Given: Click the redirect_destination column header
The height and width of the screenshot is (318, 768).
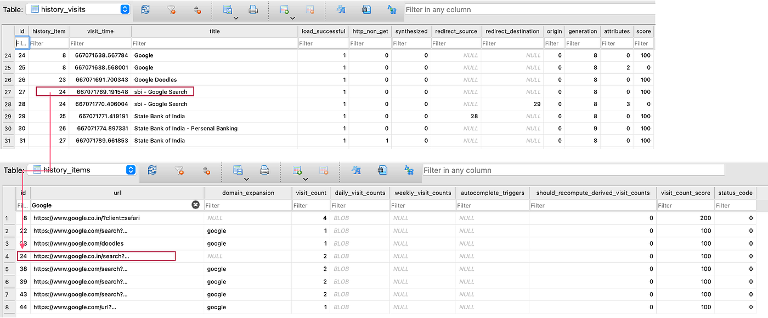Looking at the screenshot, I should point(511,31).
